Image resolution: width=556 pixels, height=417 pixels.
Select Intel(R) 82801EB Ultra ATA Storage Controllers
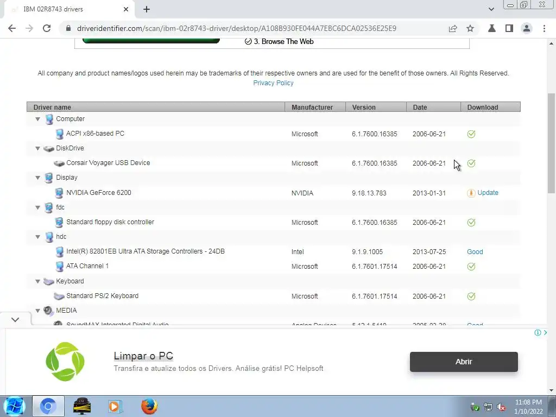pyautogui.click(x=146, y=251)
